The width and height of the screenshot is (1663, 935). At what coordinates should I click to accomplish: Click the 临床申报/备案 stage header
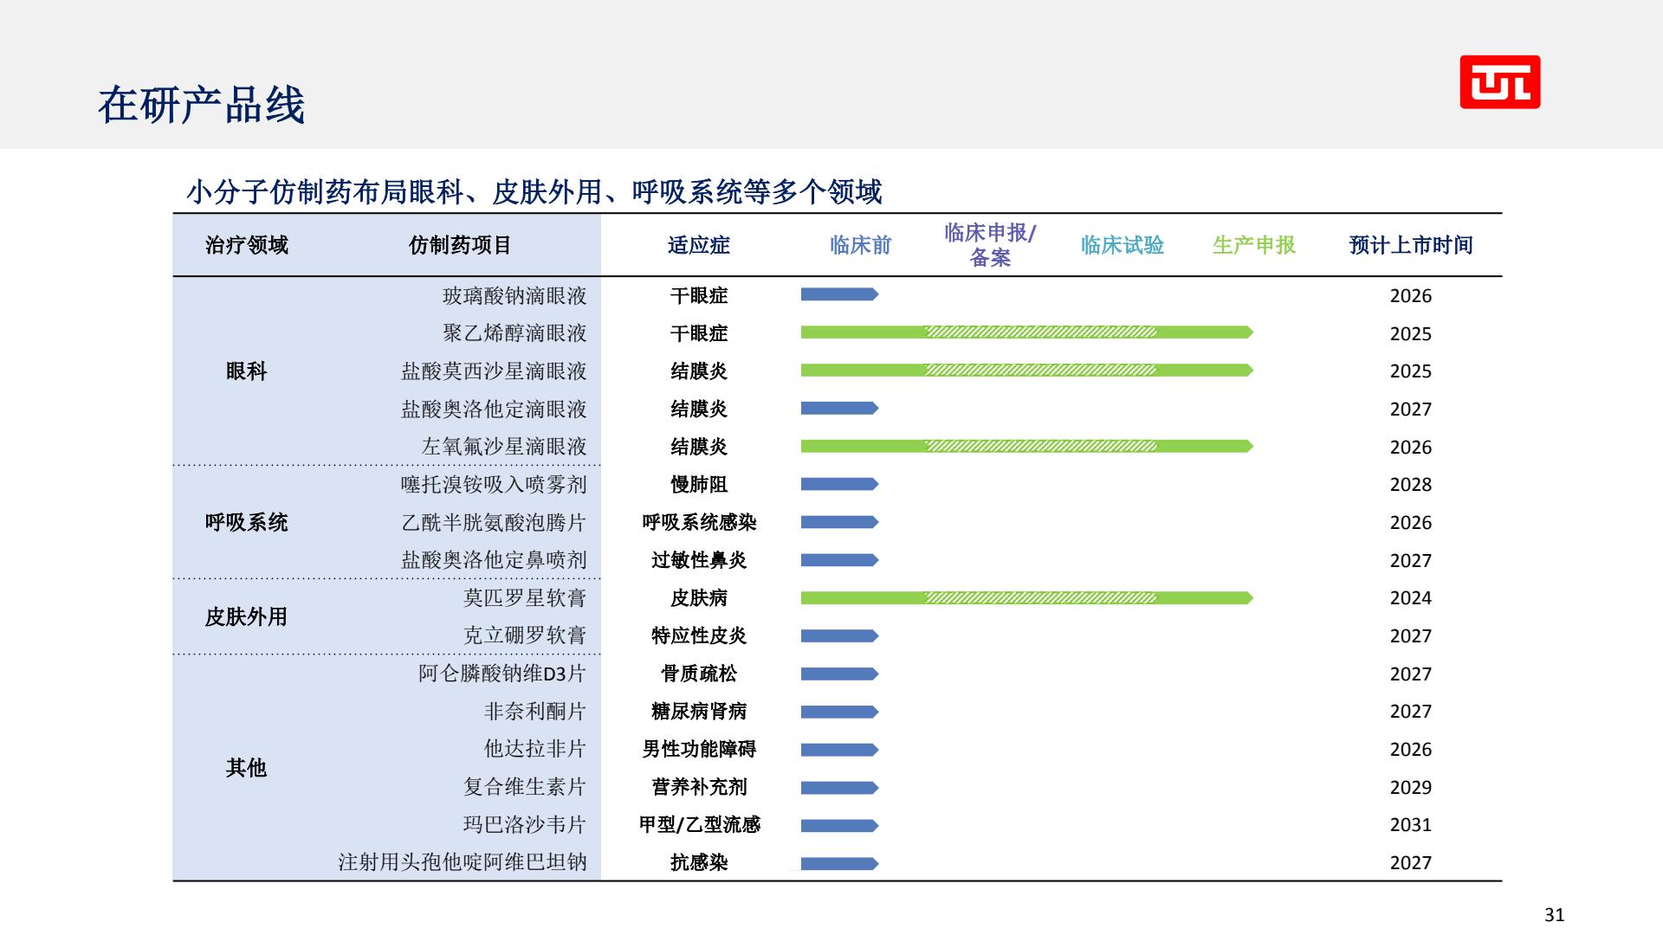pyautogui.click(x=990, y=245)
